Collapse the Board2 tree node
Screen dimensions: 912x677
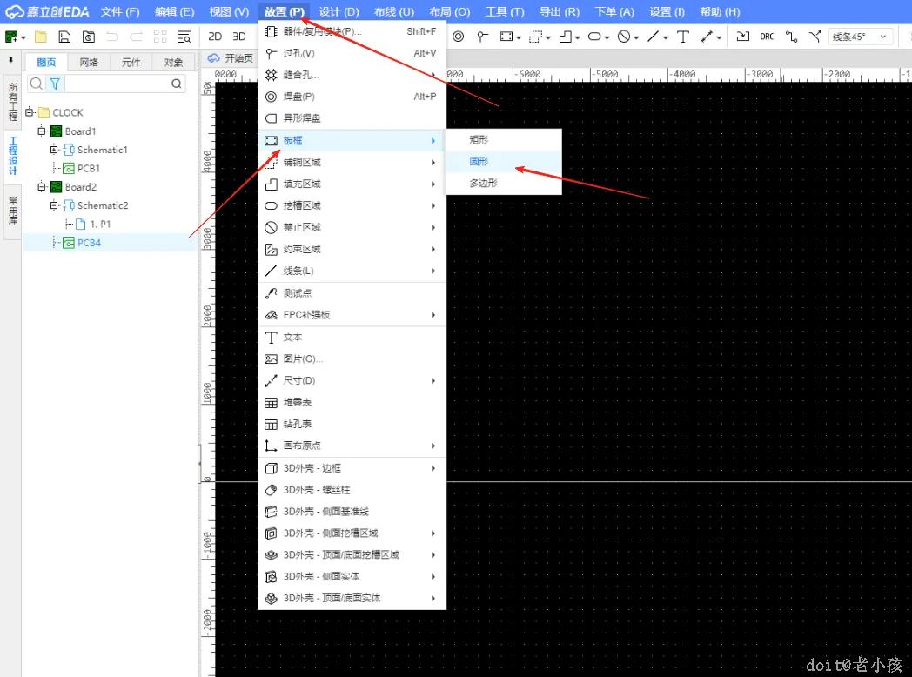pyautogui.click(x=41, y=187)
